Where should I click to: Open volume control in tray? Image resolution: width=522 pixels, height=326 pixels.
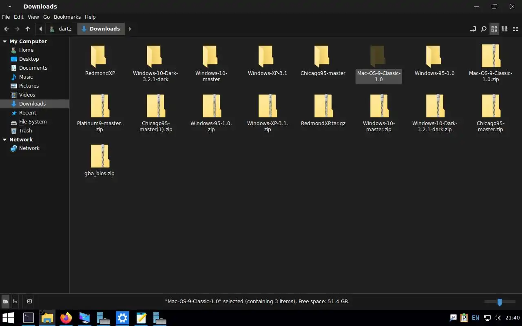497,318
